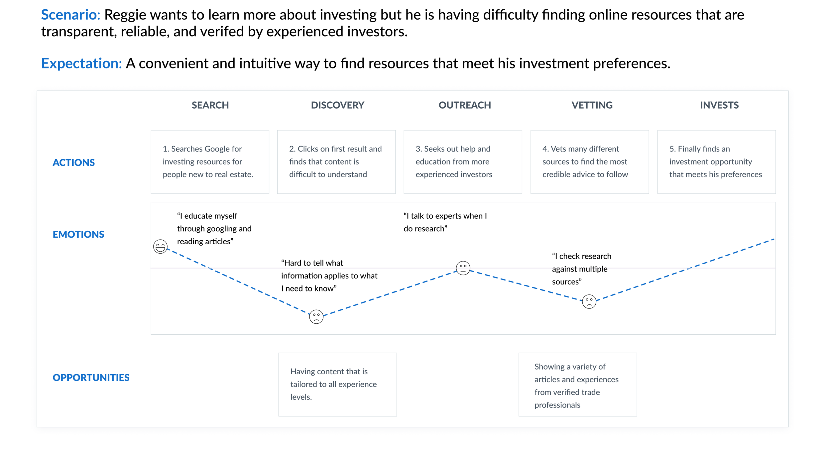Click the frowning face at Vetting stage
This screenshot has height=454, width=831.
pos(589,301)
